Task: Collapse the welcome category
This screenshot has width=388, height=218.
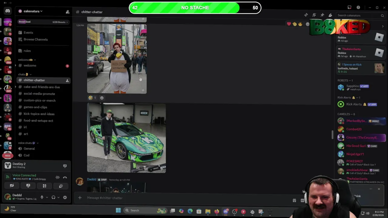Action: [x=27, y=60]
